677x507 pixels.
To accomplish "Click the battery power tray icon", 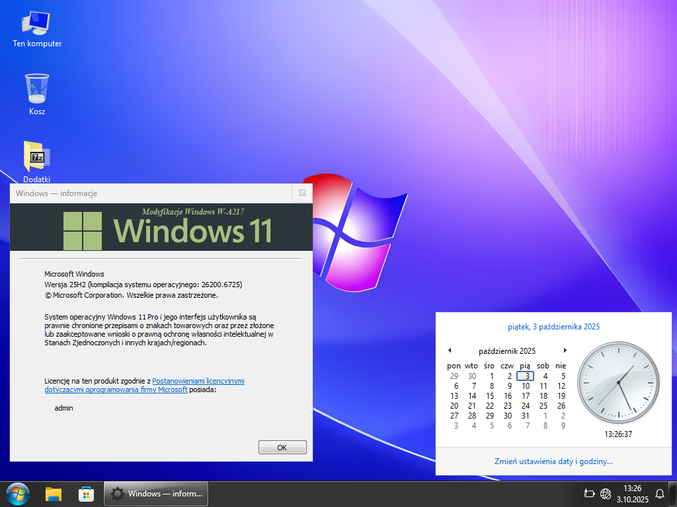I will [x=589, y=493].
